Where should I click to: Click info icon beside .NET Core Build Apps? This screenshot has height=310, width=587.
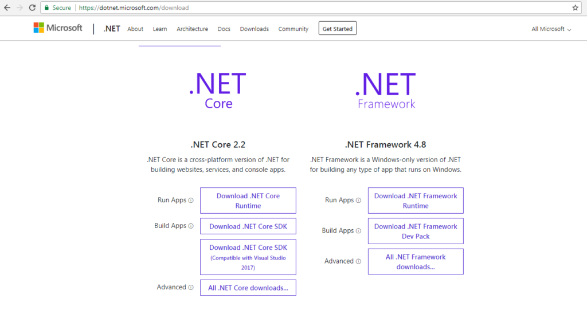tap(191, 226)
